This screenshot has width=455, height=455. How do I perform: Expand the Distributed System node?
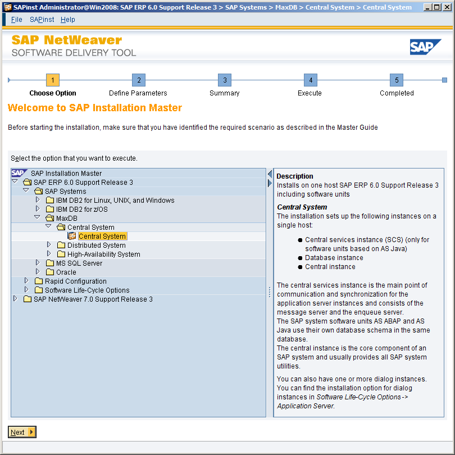point(49,244)
